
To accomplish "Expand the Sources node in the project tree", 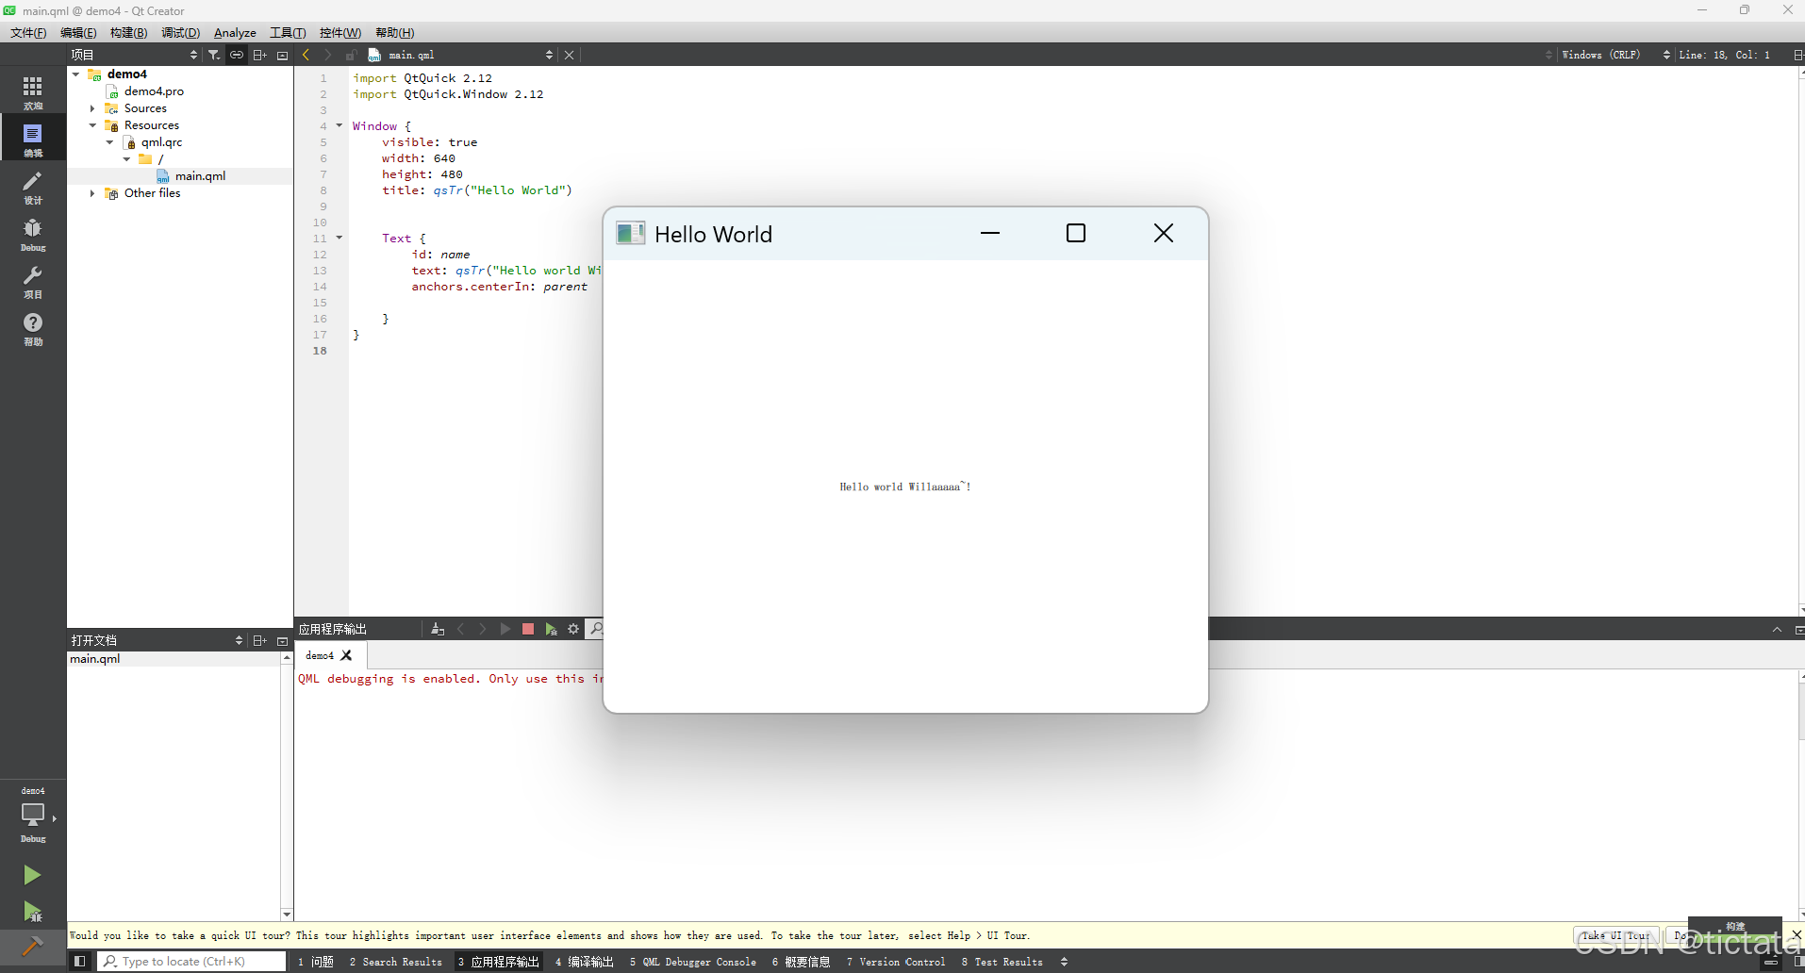I will (x=91, y=108).
